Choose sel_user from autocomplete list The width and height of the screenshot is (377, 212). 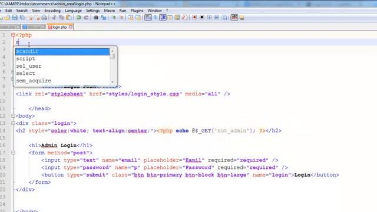click(x=62, y=66)
